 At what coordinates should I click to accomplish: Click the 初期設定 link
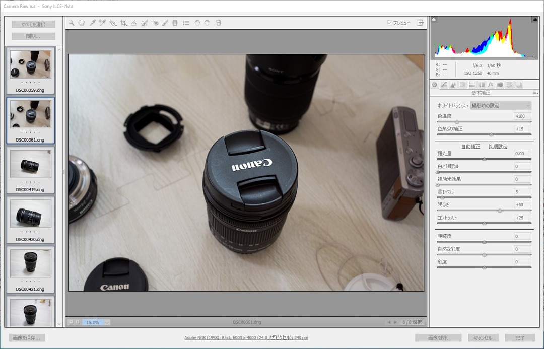click(x=498, y=147)
